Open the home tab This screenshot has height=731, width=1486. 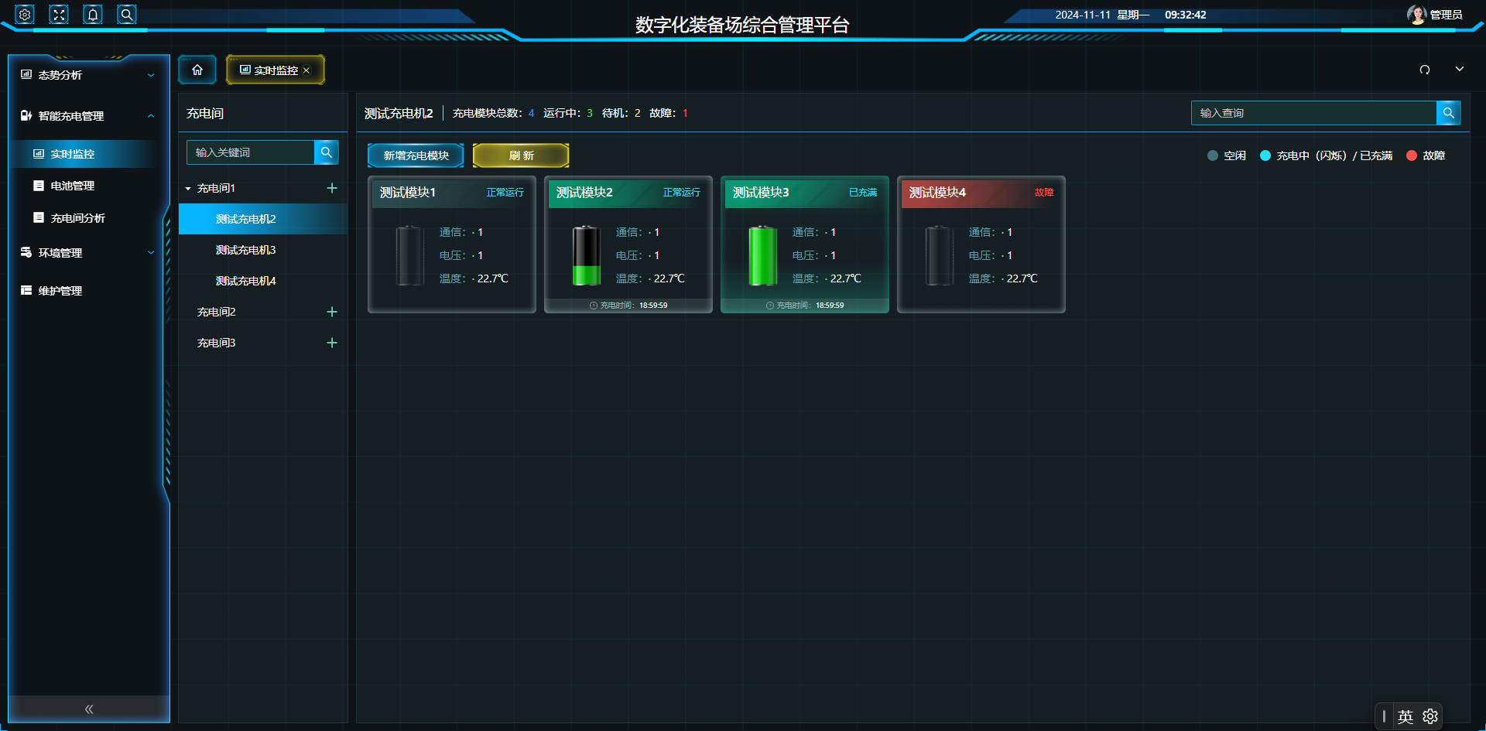point(197,70)
